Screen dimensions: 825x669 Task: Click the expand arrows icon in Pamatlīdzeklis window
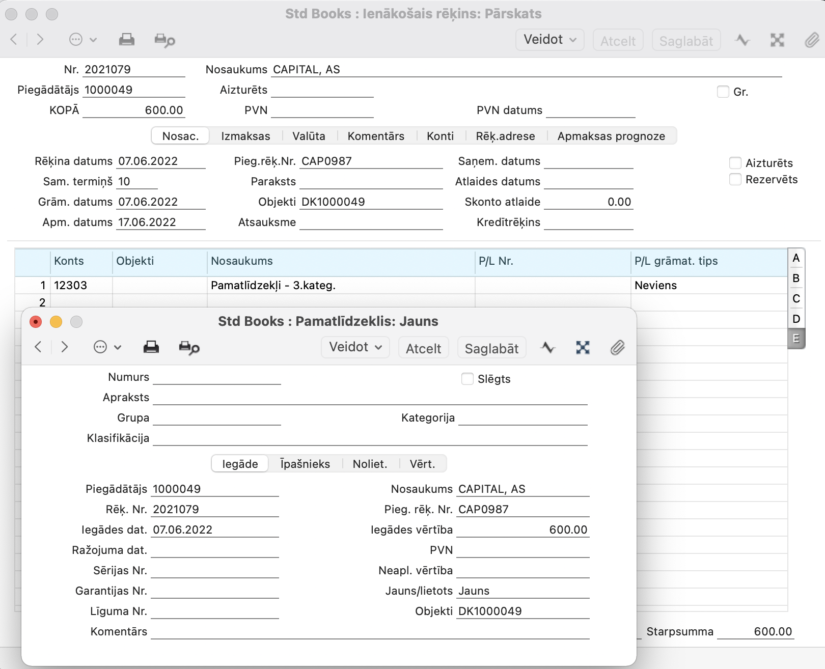[x=583, y=348]
